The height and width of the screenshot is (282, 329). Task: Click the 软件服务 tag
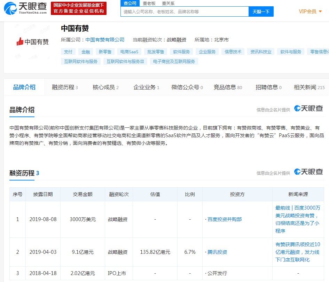(181, 52)
